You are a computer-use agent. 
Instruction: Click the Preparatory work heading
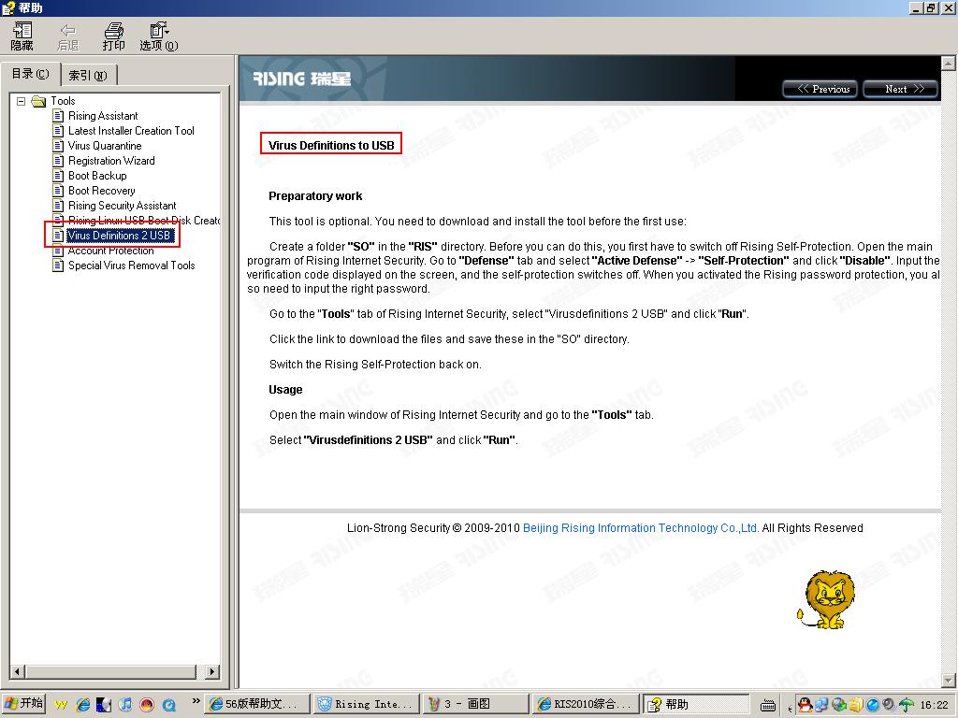[x=315, y=196]
